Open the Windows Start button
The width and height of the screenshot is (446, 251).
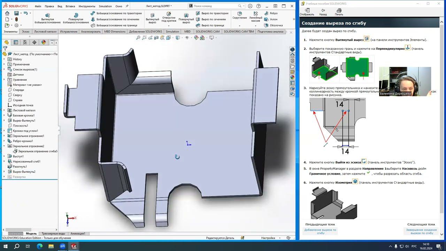6,246
